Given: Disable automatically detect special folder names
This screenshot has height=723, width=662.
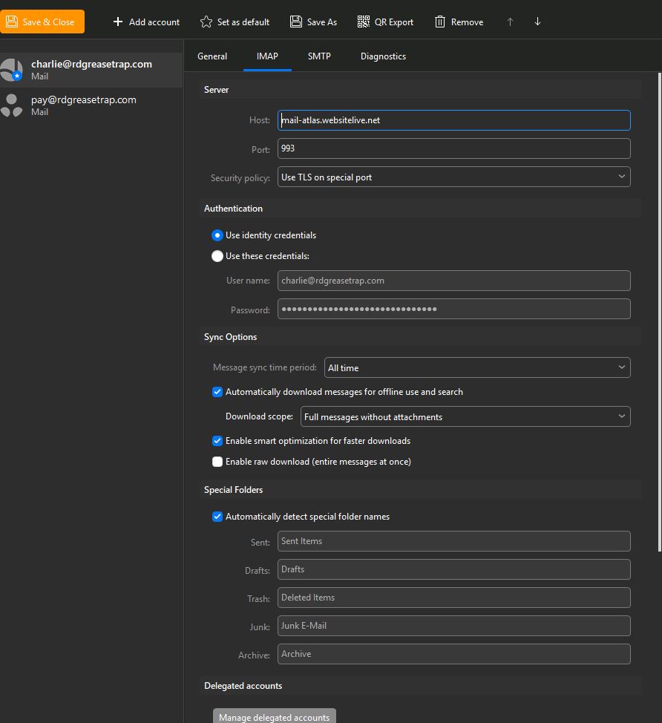Looking at the screenshot, I should click(217, 517).
